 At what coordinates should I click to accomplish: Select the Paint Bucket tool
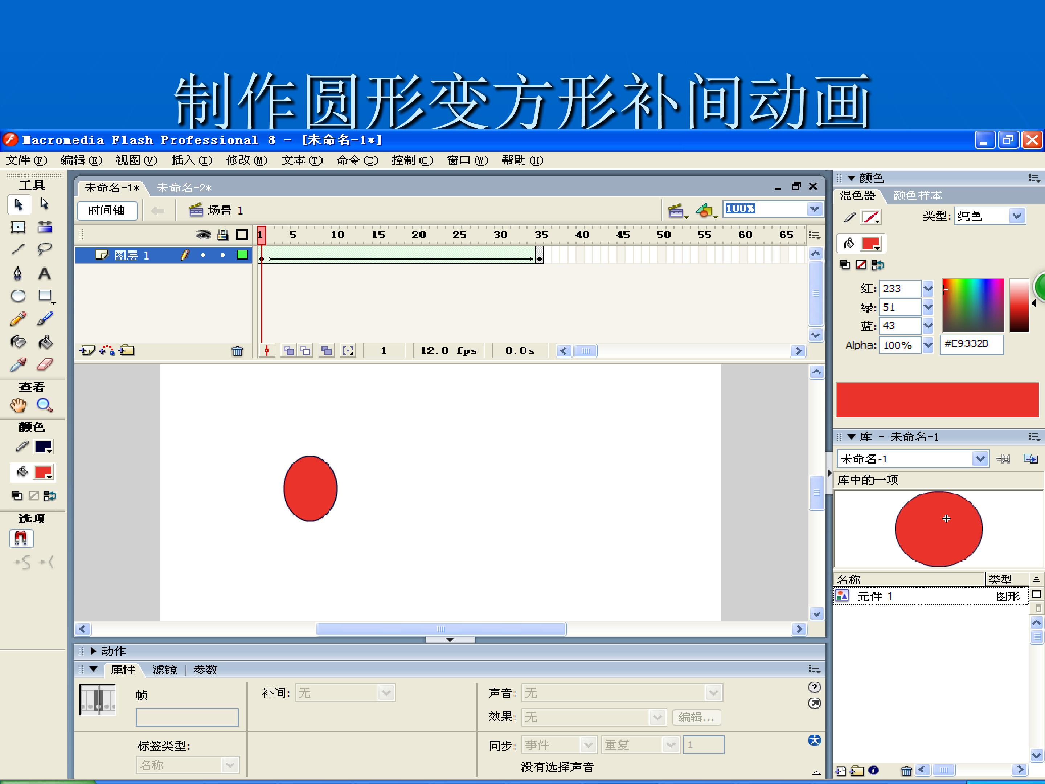pyautogui.click(x=45, y=342)
